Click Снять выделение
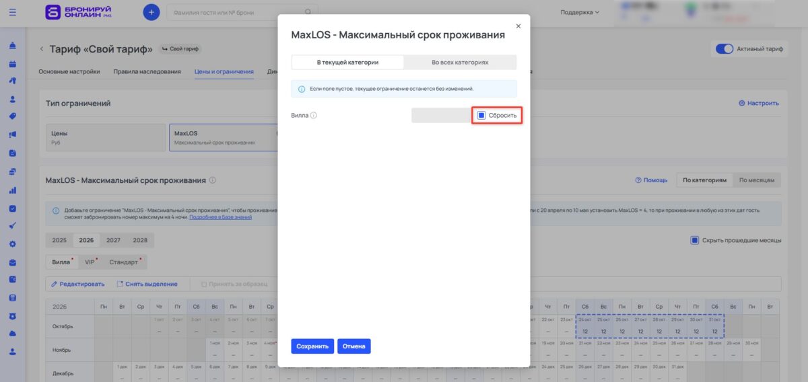This screenshot has height=382, width=808. [x=147, y=284]
